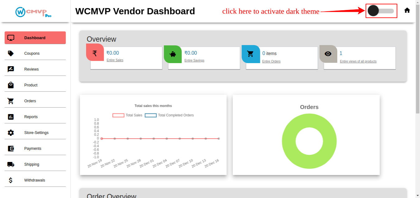Click scrollbar down arrow
Image resolution: width=420 pixels, height=198 pixels.
click(x=418, y=196)
